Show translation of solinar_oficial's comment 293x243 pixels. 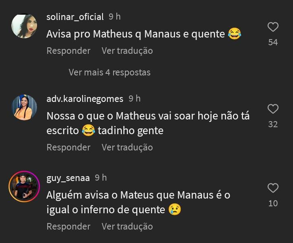coord(127,51)
